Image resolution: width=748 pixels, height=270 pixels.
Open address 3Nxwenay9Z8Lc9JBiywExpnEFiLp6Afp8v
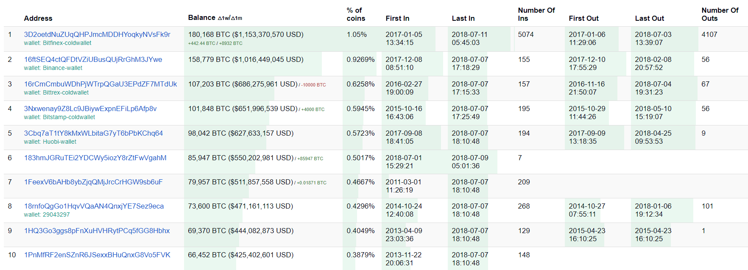(90, 109)
